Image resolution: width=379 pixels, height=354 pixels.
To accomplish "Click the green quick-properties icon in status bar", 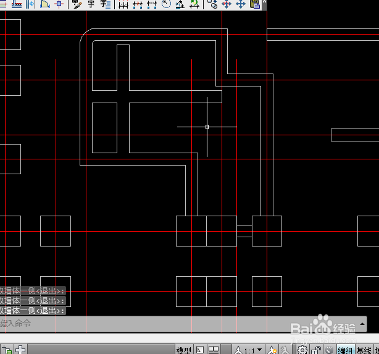I will click(7, 350).
